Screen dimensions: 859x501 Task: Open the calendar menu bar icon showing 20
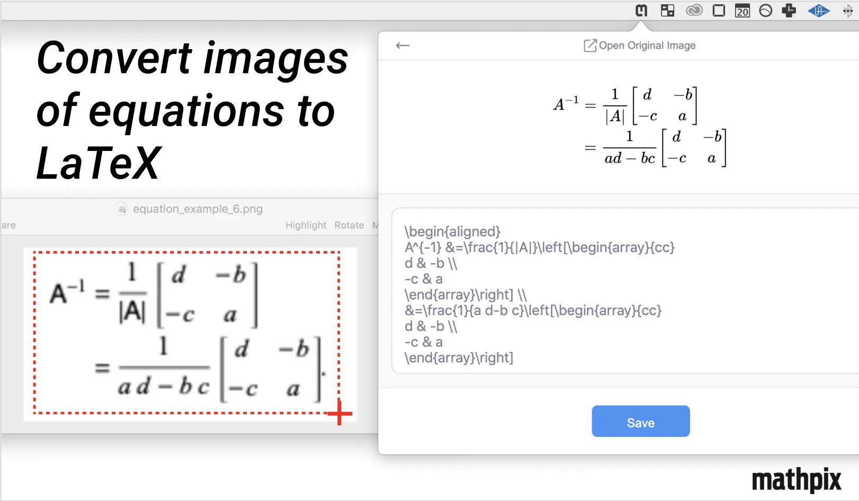[742, 11]
